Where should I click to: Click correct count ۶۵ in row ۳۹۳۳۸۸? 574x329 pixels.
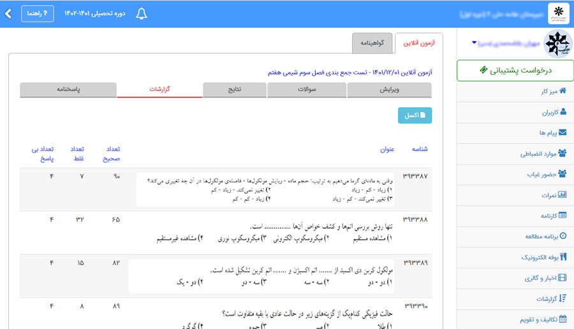(115, 220)
